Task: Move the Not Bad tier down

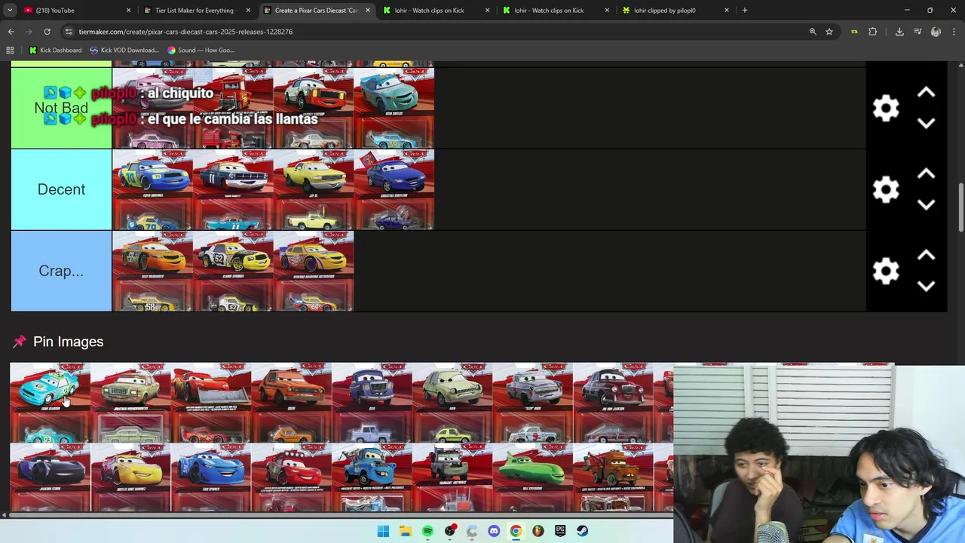Action: click(926, 123)
